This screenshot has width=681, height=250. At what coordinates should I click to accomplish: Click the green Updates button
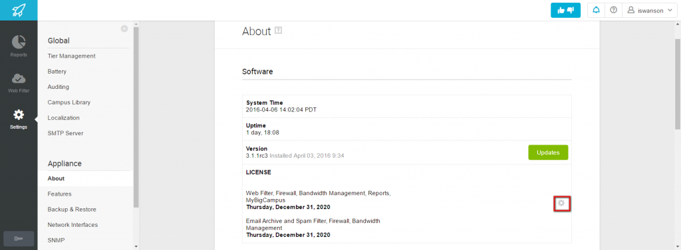click(x=548, y=153)
